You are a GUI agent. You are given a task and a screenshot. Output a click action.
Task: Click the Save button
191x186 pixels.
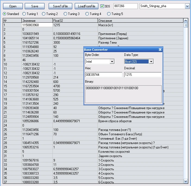35,6
